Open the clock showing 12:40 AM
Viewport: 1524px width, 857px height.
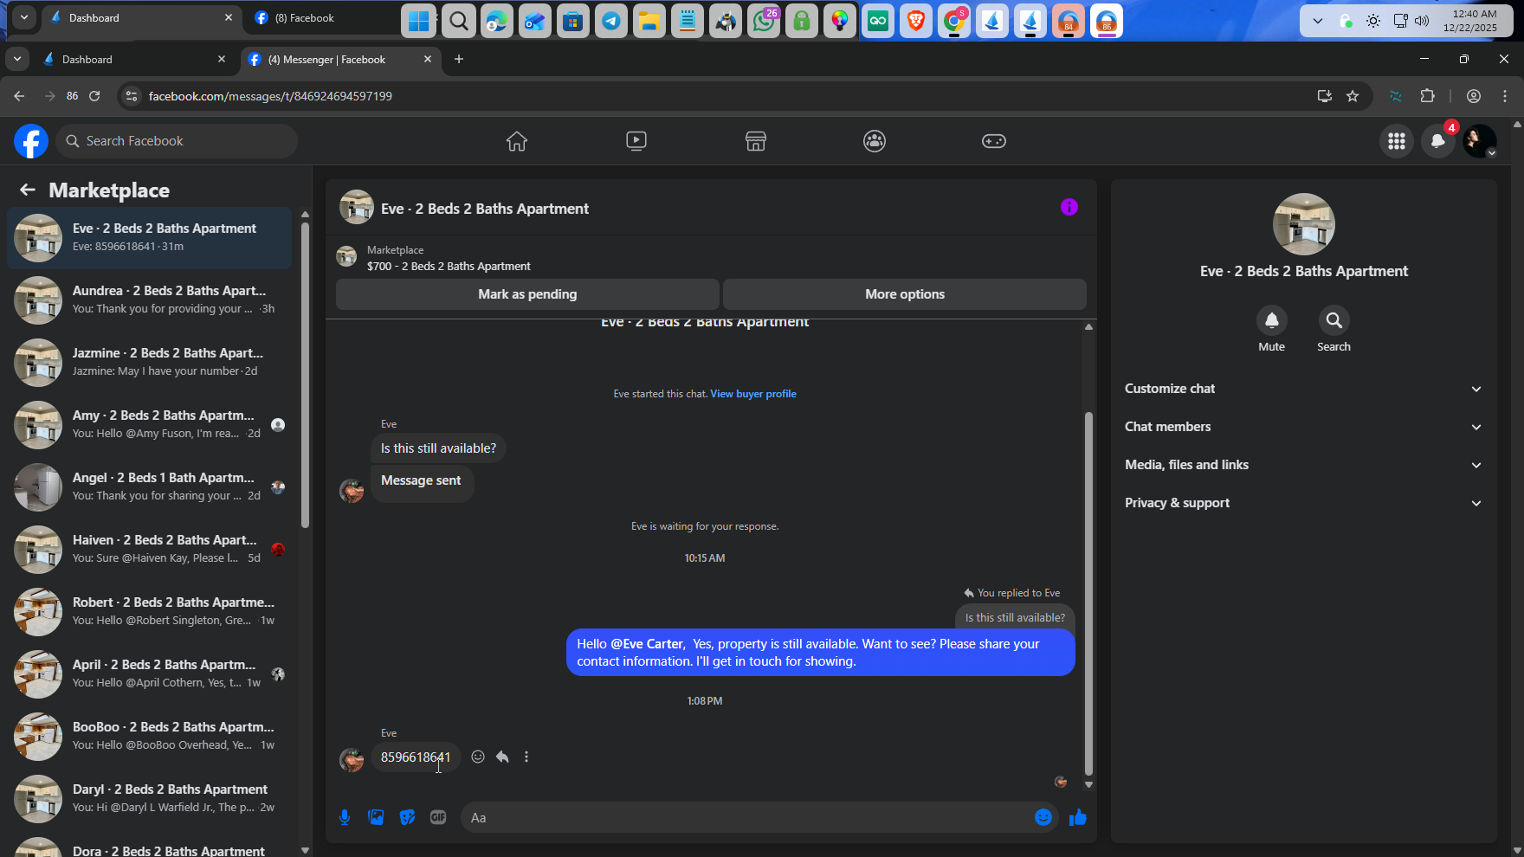pyautogui.click(x=1470, y=21)
